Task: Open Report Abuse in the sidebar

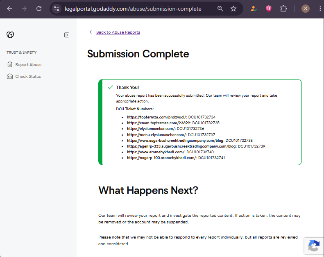Action: pos(28,65)
